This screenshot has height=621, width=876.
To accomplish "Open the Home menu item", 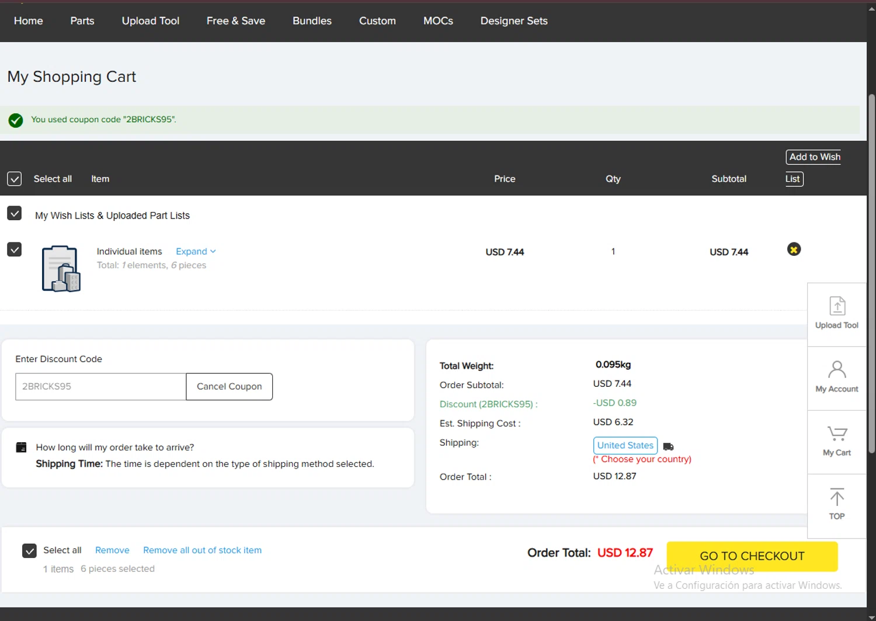I will [29, 21].
